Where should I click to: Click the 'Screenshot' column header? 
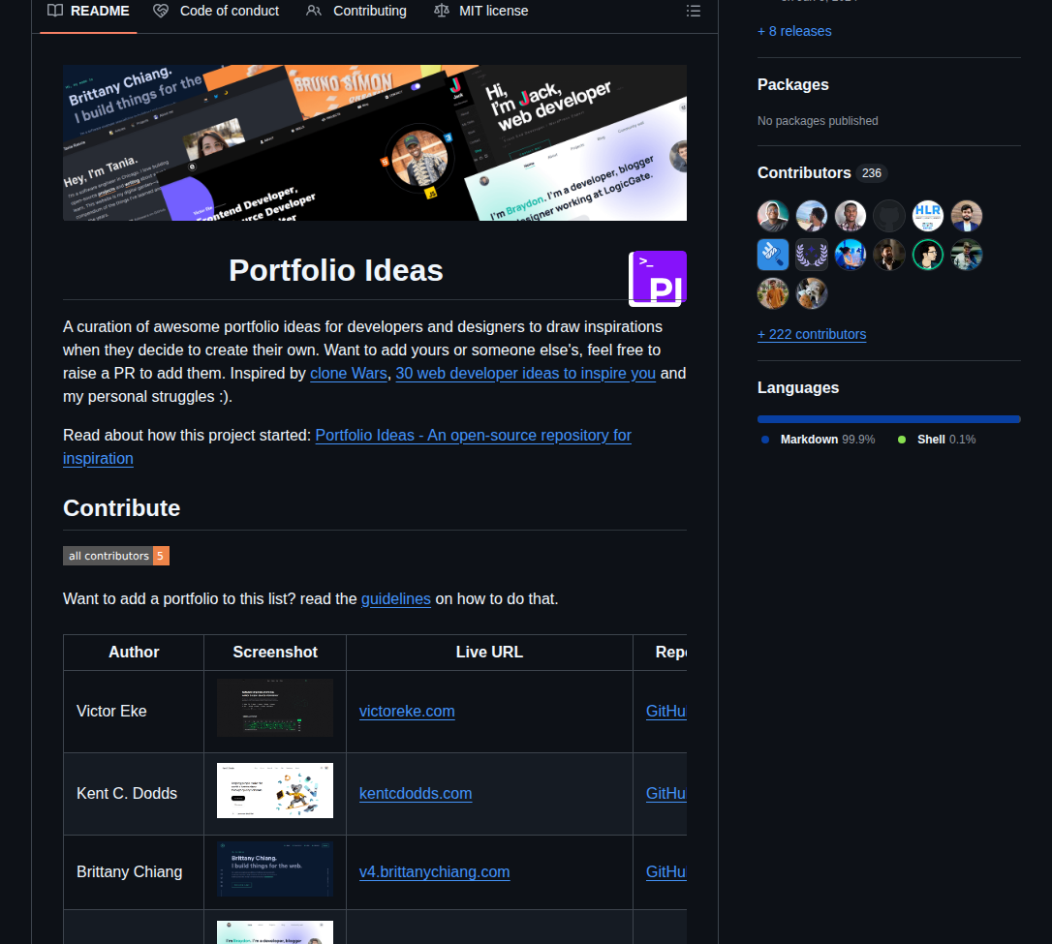[x=275, y=653]
